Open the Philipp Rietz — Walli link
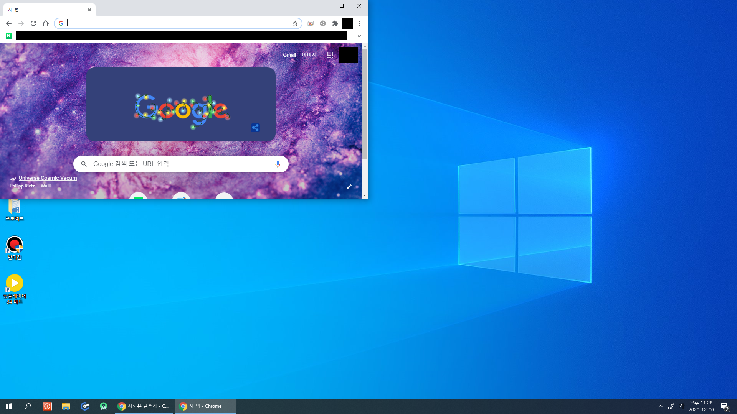Viewport: 737px width, 414px height. click(x=30, y=186)
